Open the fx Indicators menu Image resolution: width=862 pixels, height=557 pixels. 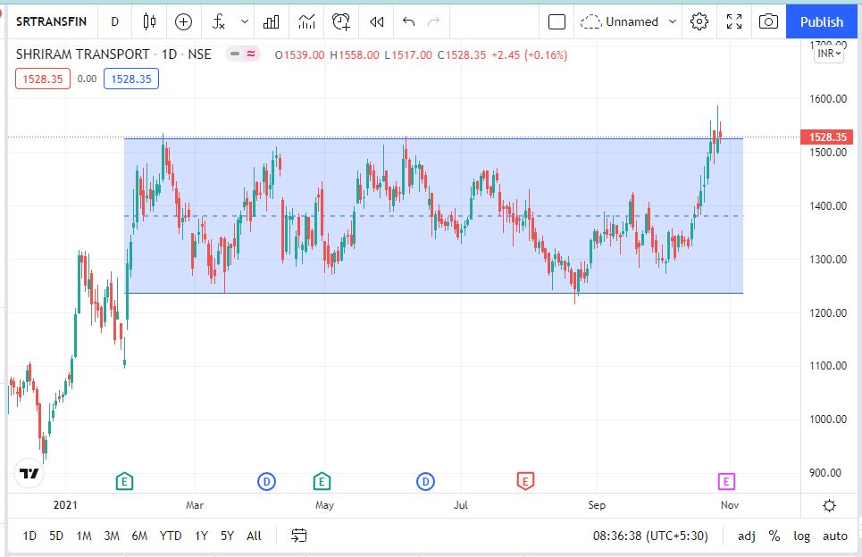(x=217, y=21)
